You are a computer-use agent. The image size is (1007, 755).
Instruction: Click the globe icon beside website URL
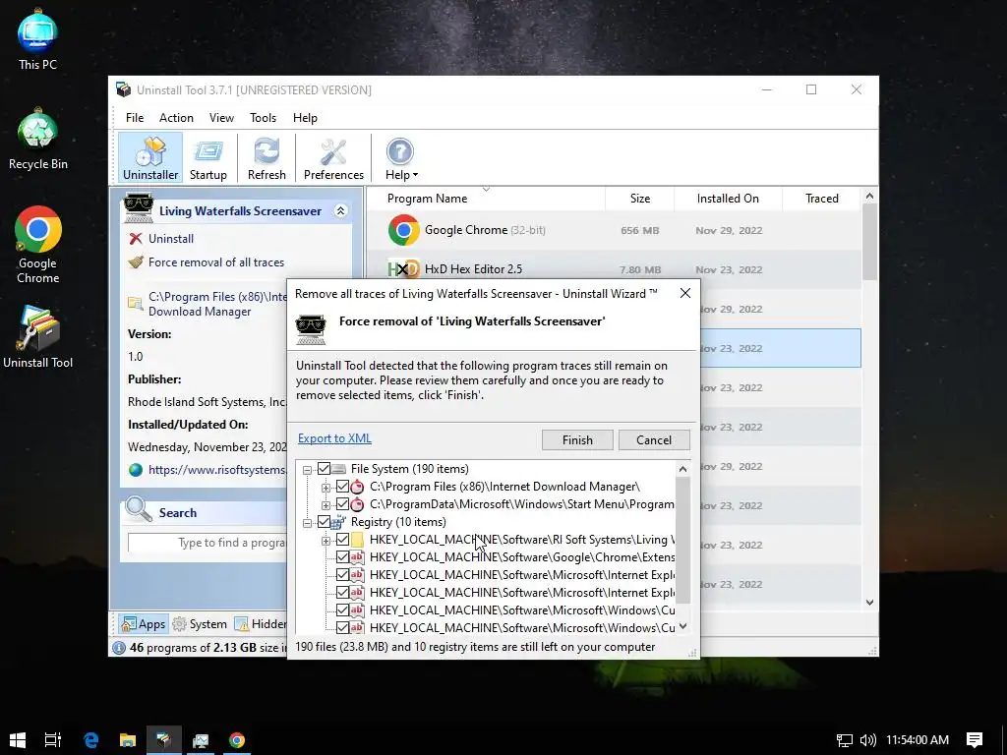pyautogui.click(x=136, y=469)
